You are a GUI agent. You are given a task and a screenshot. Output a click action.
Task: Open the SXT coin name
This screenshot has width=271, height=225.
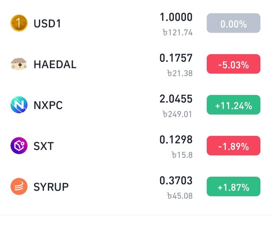(44, 146)
